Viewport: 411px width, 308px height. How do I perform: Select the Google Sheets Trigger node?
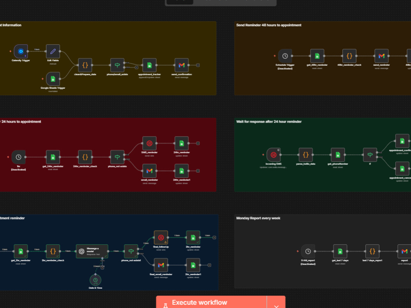click(53, 79)
